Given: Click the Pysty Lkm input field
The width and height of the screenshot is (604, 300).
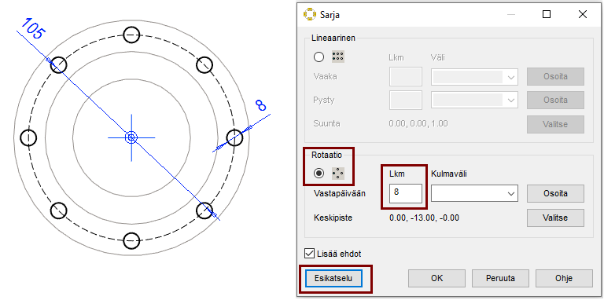Looking at the screenshot, I should tap(406, 101).
